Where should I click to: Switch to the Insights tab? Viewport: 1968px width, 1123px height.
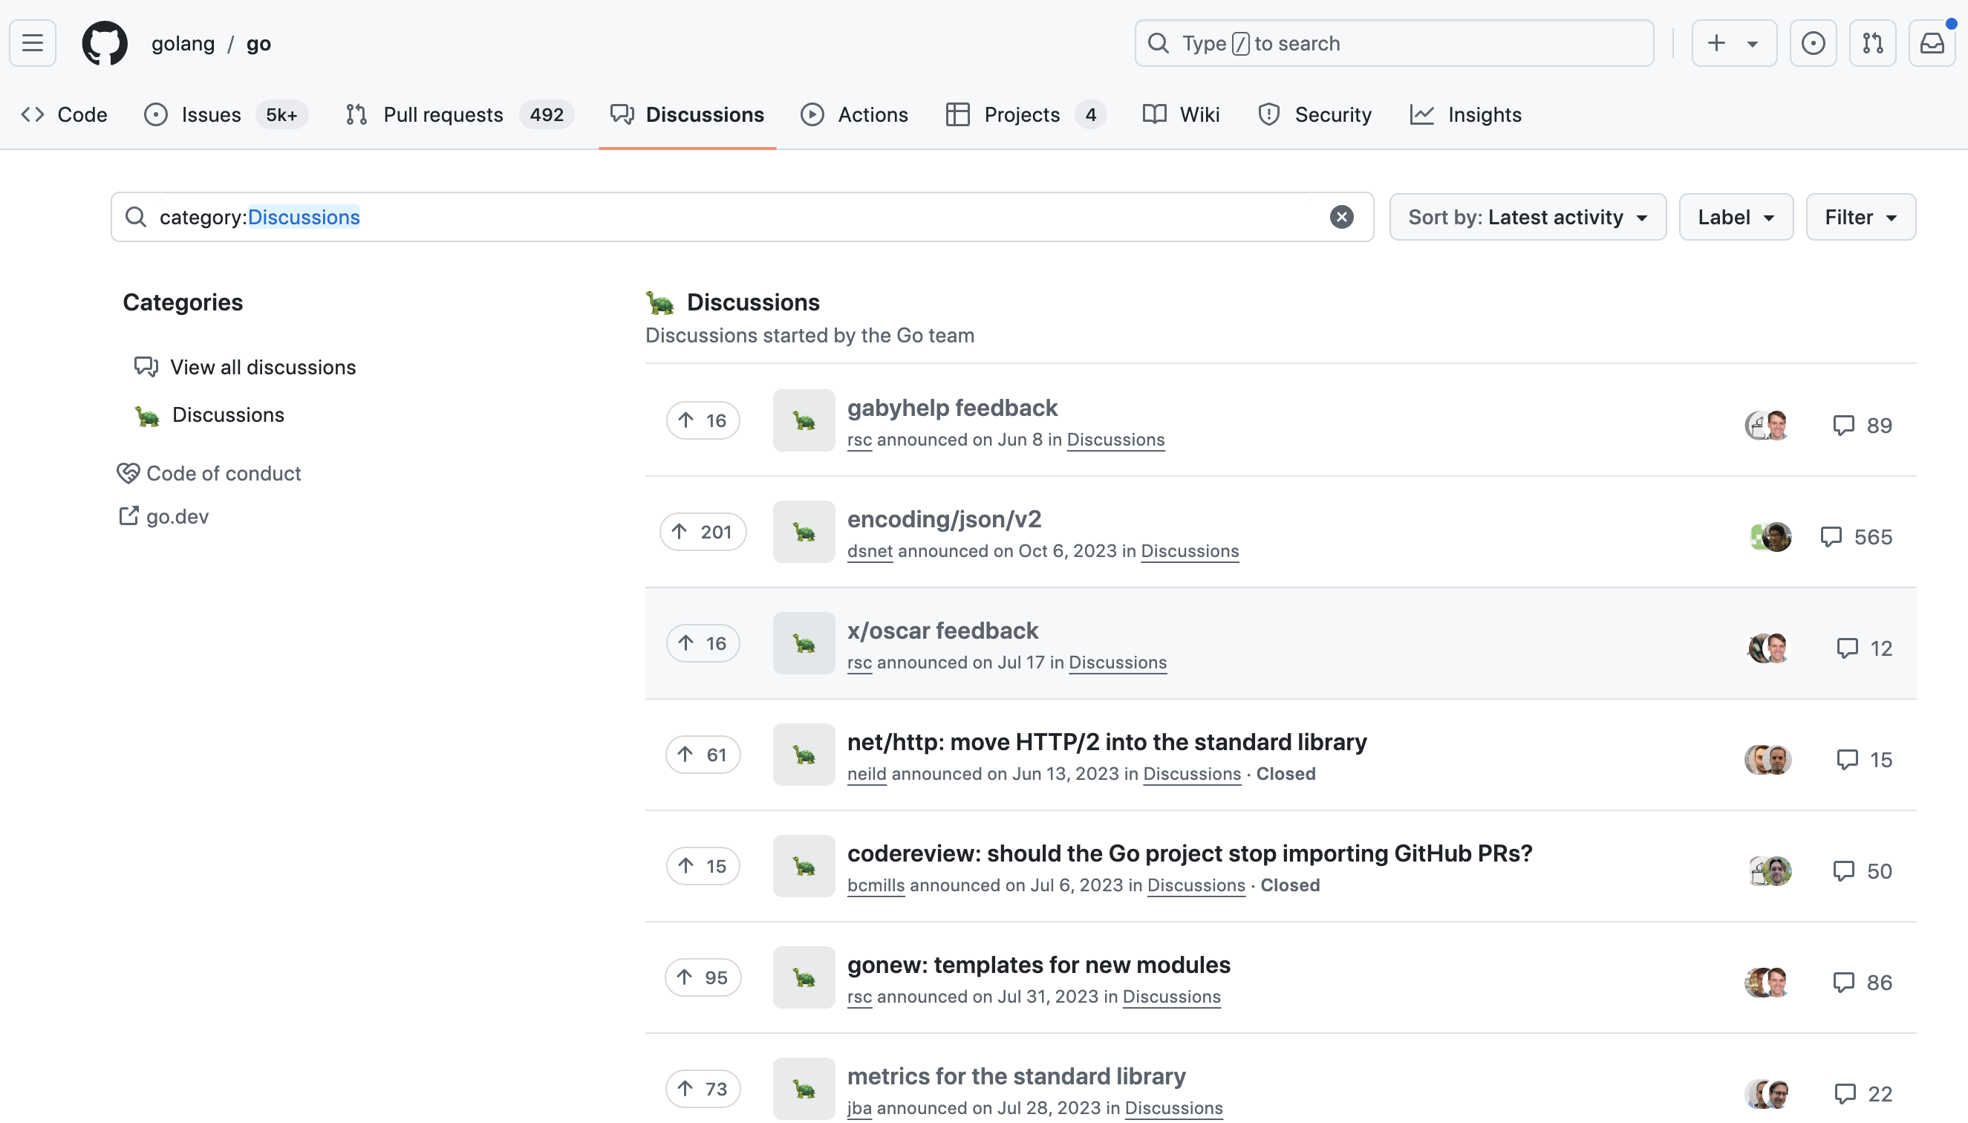[1465, 114]
